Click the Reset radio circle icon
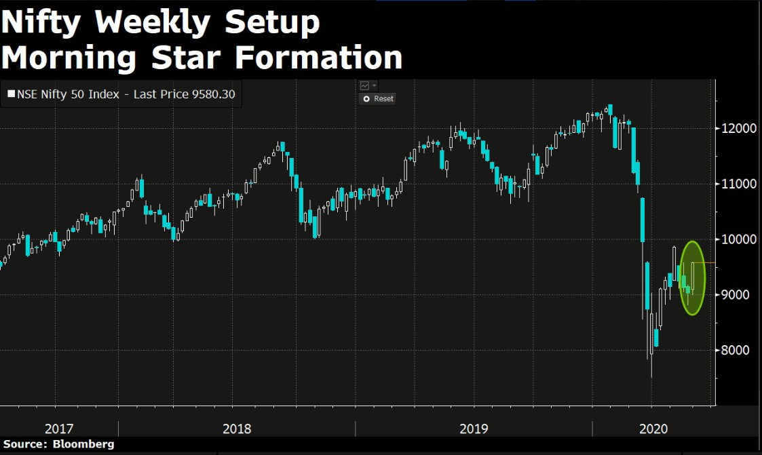The width and height of the screenshot is (762, 455). coord(366,99)
